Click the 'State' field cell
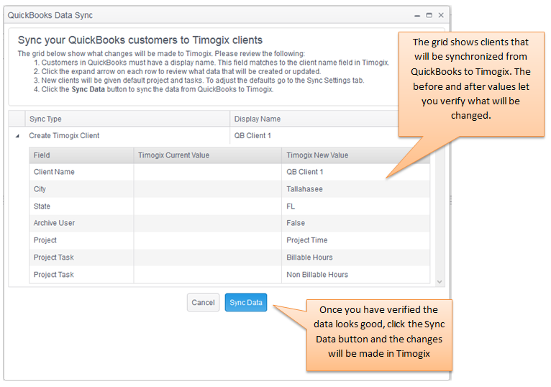The height and width of the screenshot is (387, 551). 81,206
